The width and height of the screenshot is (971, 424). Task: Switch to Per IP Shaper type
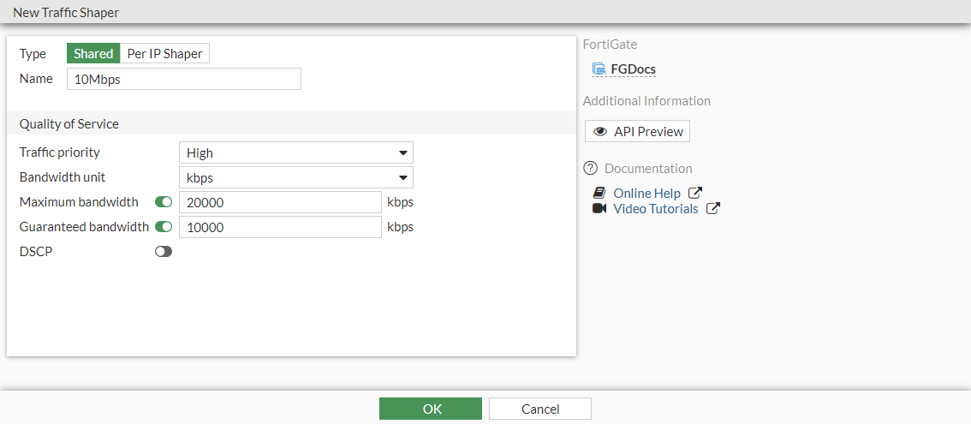(x=164, y=54)
